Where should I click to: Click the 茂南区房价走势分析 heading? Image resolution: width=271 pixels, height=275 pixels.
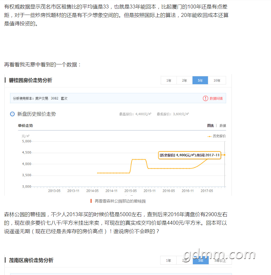click(31, 260)
